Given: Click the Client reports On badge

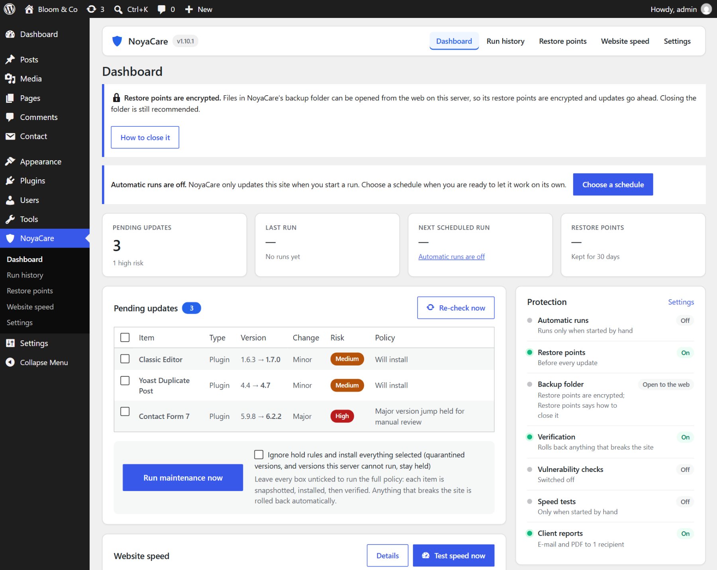Looking at the screenshot, I should pyautogui.click(x=685, y=534).
